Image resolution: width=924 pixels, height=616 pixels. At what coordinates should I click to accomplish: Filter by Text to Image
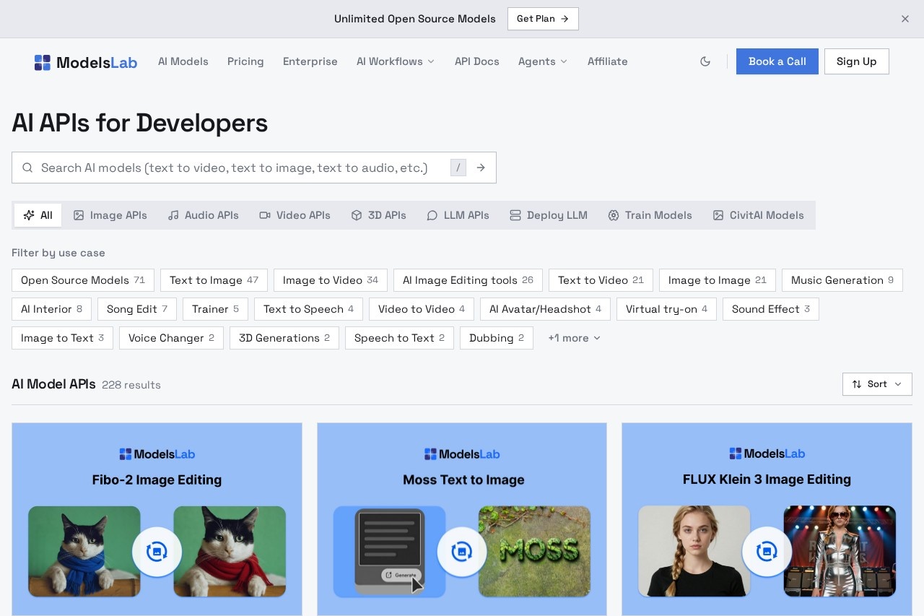(x=214, y=280)
